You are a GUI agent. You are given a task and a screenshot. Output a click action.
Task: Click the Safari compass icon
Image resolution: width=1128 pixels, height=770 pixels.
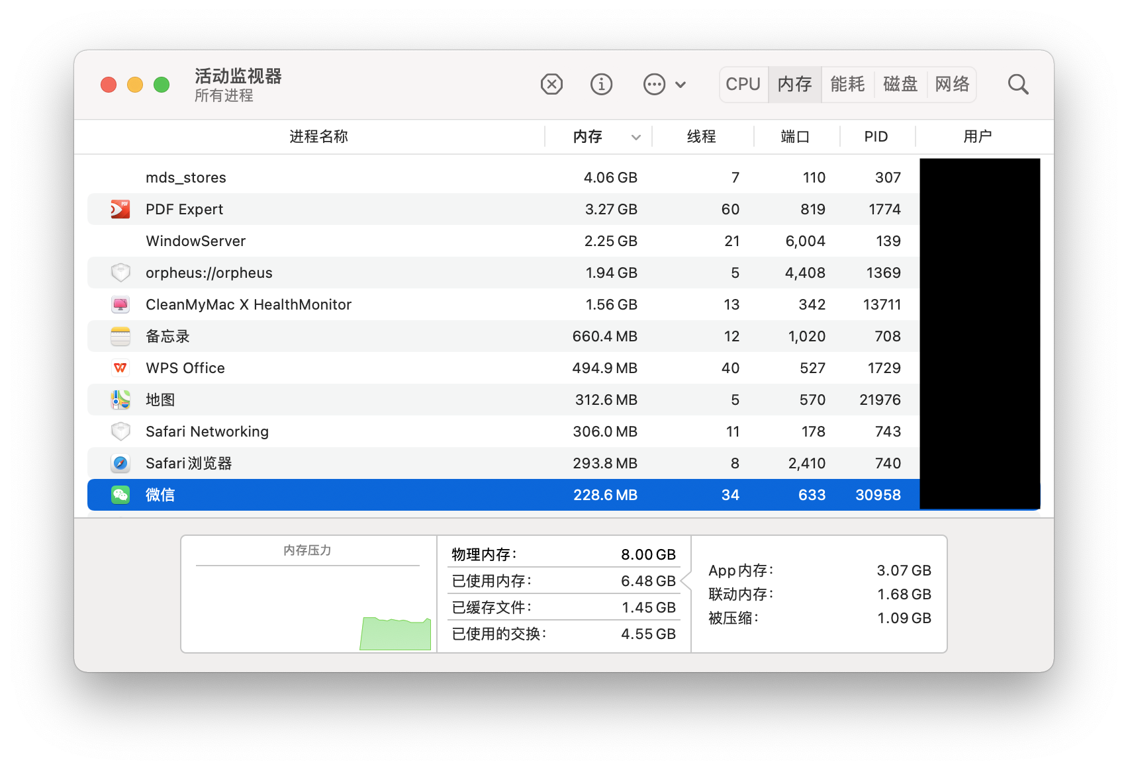pyautogui.click(x=120, y=463)
